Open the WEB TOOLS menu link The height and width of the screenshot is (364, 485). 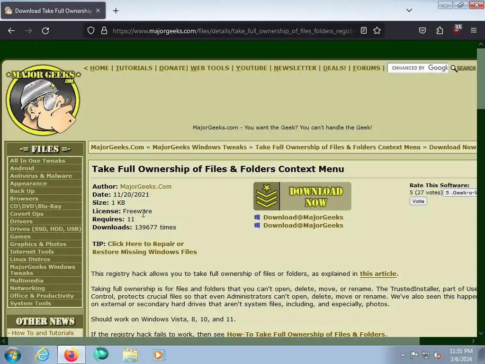tap(210, 68)
